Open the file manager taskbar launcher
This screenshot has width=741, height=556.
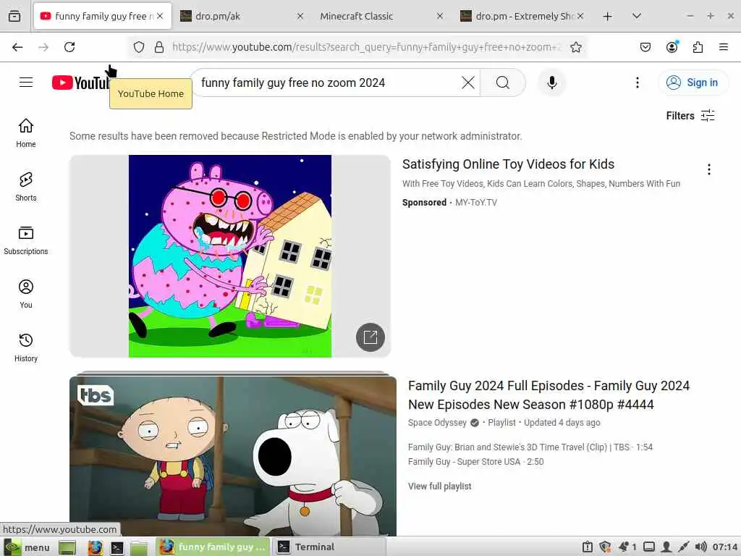point(139,547)
